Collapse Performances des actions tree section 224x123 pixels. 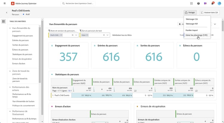(10, 87)
